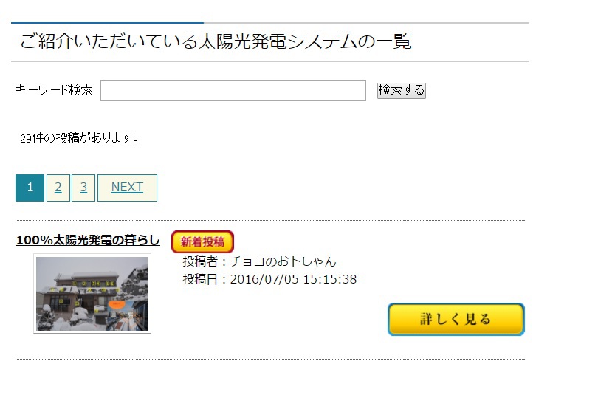Click the blue accent line above the heading
Screen dimensions: 598x412
click(107, 23)
